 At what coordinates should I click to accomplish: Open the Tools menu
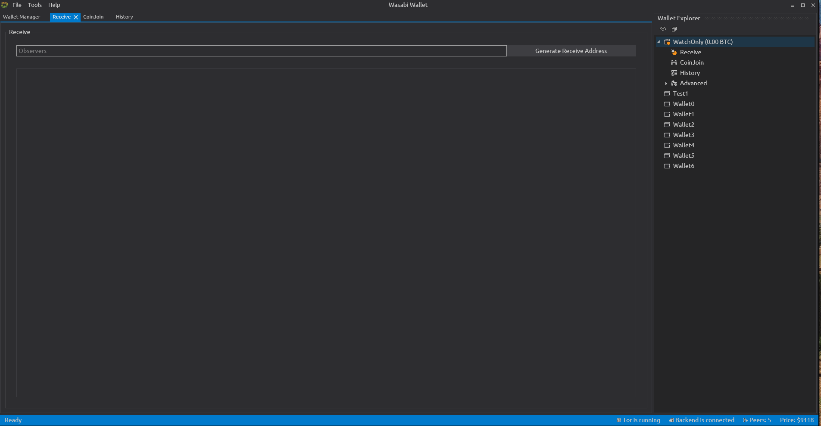(x=35, y=5)
